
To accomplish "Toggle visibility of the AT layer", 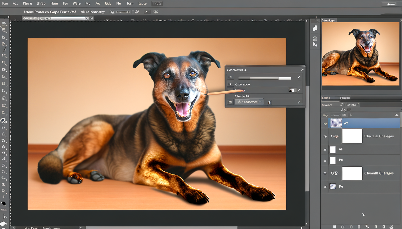I will click(325, 124).
